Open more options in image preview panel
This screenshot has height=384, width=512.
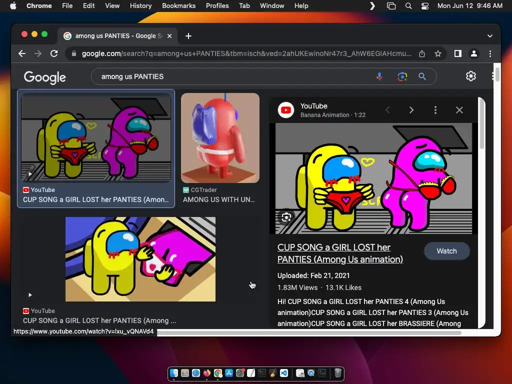pos(435,110)
